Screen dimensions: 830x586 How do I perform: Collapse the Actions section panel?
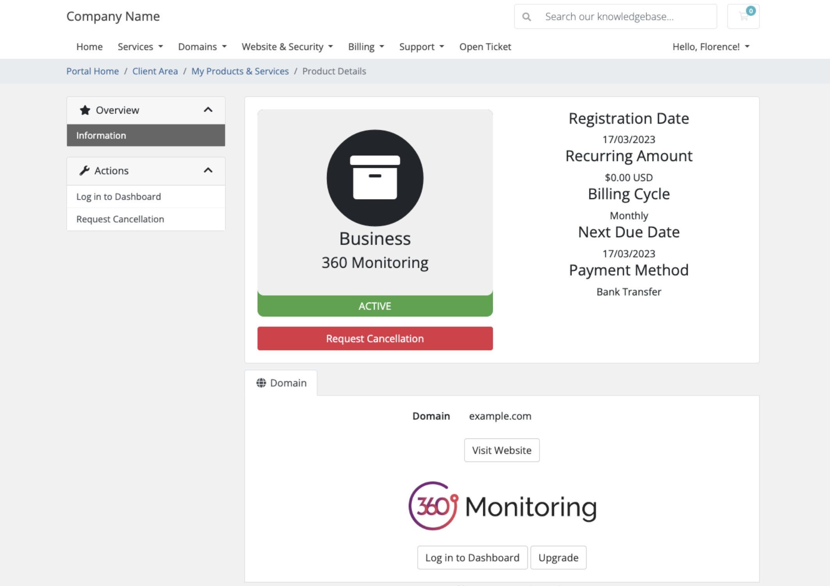pyautogui.click(x=208, y=170)
